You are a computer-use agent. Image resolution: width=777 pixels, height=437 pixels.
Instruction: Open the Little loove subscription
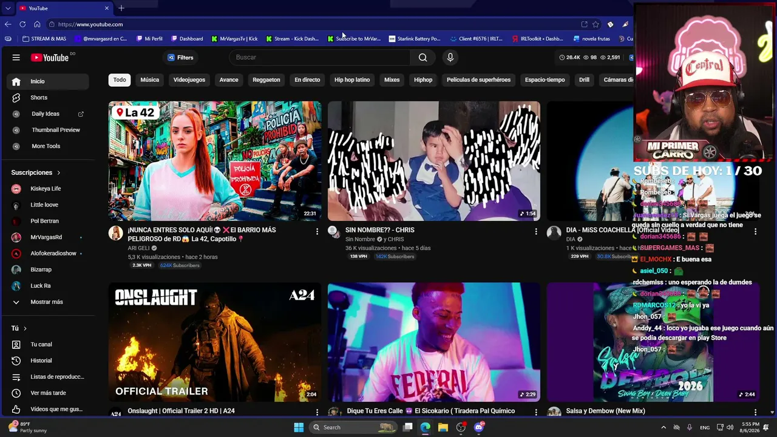(x=48, y=205)
